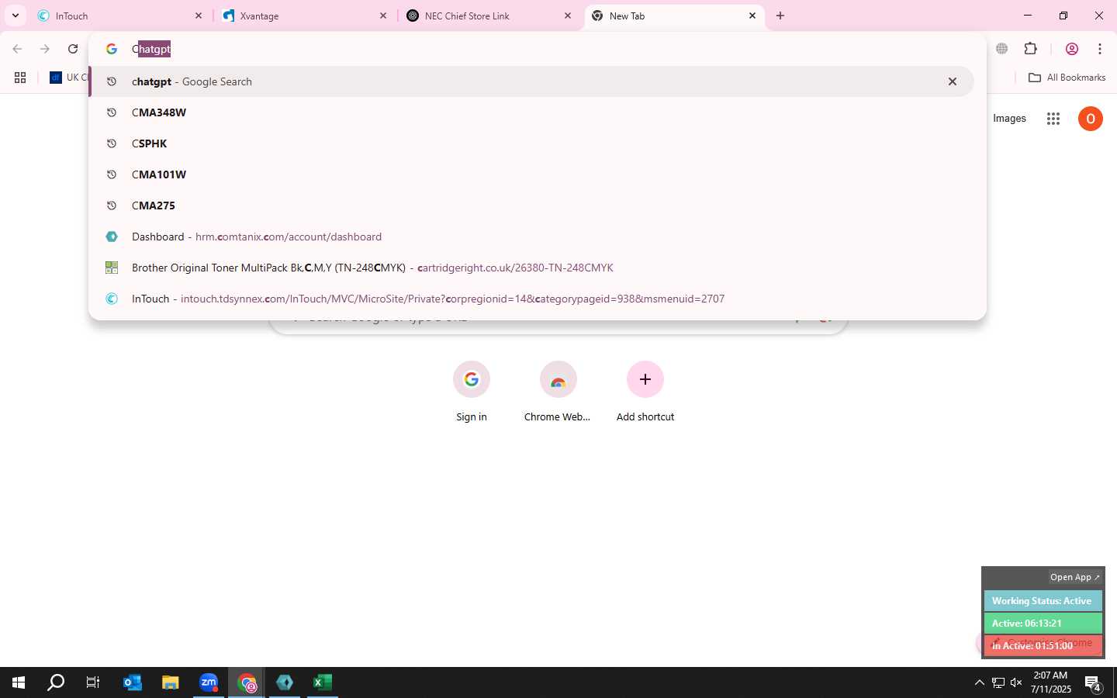
Task: Open the Extensions puzzle icon
Action: coord(1030,49)
